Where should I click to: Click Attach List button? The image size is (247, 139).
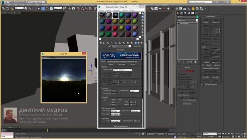(x=216, y=22)
